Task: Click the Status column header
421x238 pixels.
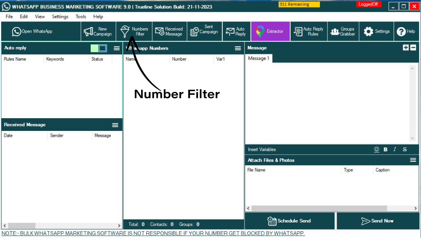Action: 100,59
